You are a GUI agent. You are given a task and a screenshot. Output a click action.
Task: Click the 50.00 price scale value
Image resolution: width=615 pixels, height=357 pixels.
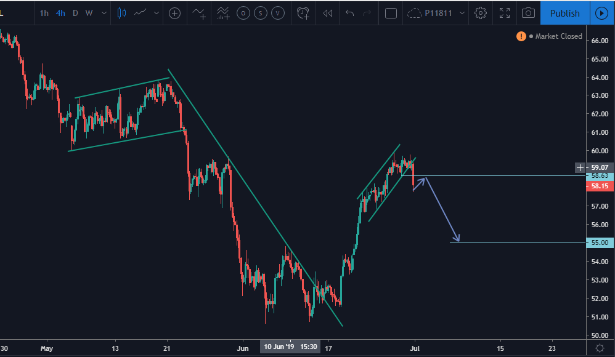coord(600,335)
